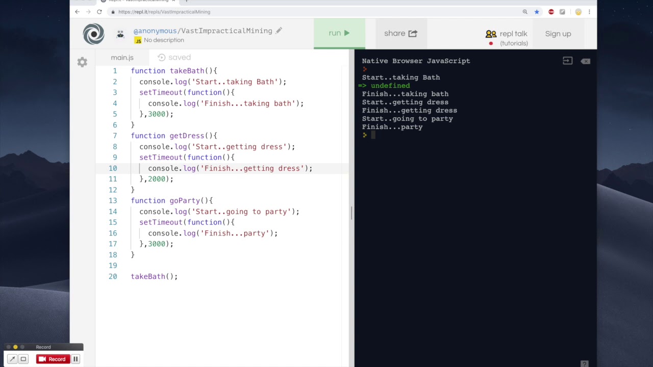Click 'function getDress(){' code line
The width and height of the screenshot is (653, 367).
[174, 136]
